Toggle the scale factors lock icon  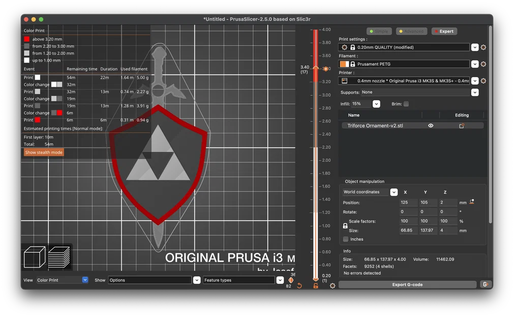tap(345, 226)
